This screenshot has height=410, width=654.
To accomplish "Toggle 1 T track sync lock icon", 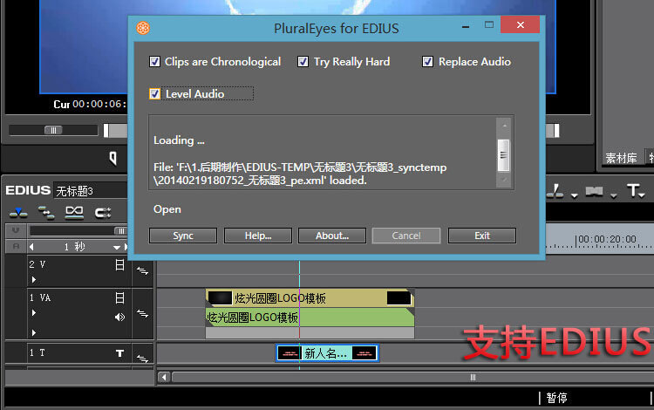I will coord(143,358).
